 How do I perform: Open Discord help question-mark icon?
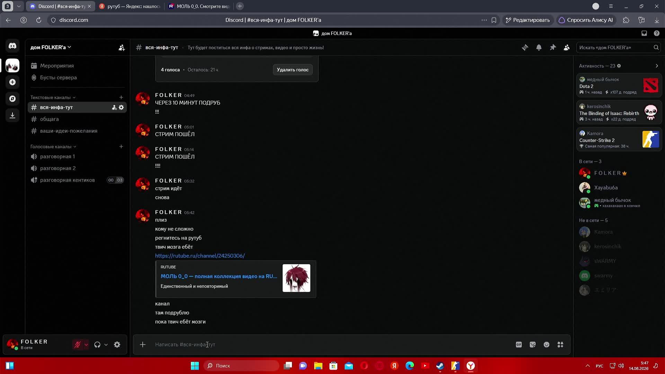click(657, 33)
